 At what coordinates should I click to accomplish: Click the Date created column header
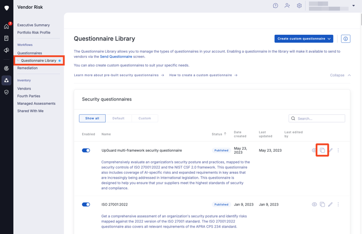coord(240,134)
